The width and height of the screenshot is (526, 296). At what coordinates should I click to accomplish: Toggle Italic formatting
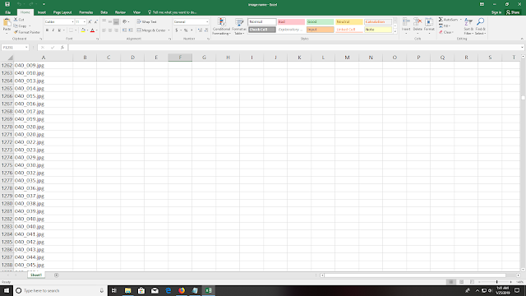point(53,30)
